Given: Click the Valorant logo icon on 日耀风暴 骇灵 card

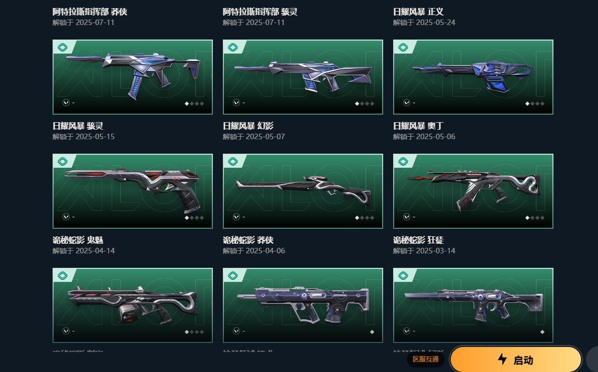Looking at the screenshot, I should (66, 103).
